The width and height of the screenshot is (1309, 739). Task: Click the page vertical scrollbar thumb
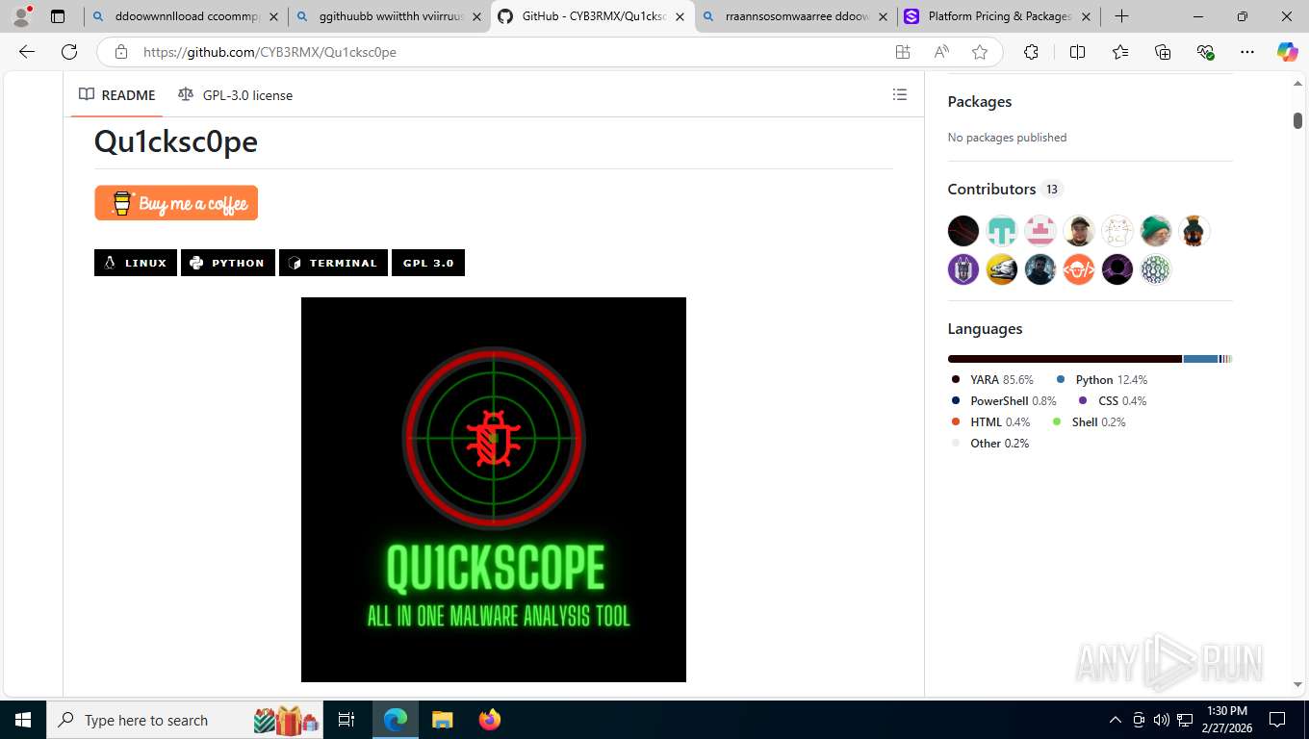coord(1297,120)
